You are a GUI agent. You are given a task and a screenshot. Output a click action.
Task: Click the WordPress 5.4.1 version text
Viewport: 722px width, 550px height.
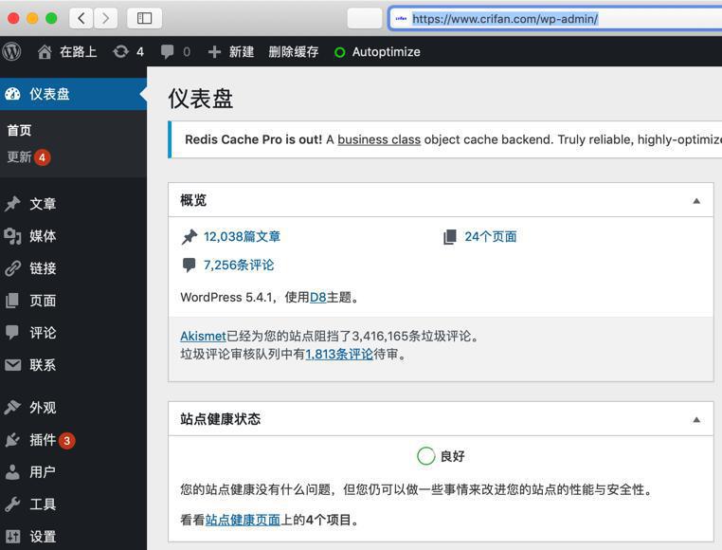pos(226,298)
